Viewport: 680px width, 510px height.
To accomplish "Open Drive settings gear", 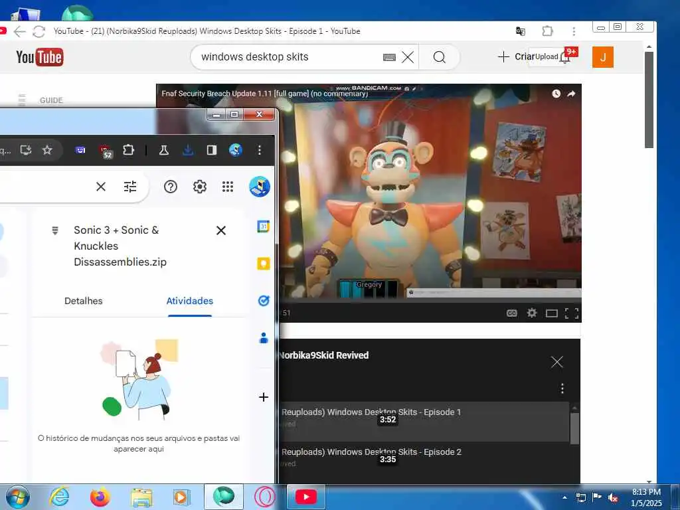I will click(x=199, y=187).
